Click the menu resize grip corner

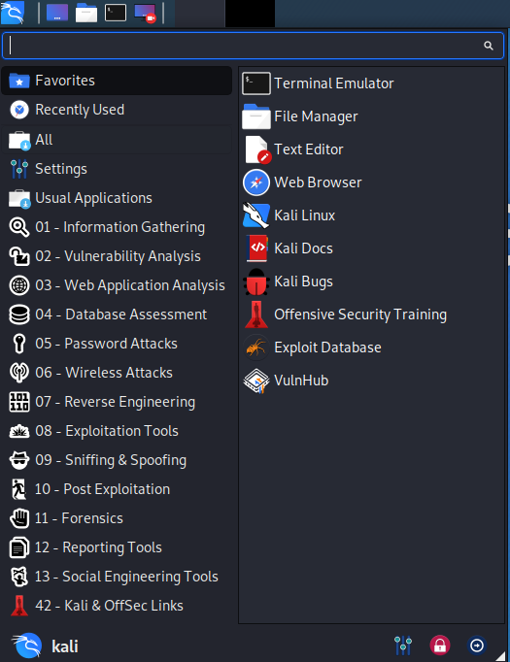(x=501, y=655)
